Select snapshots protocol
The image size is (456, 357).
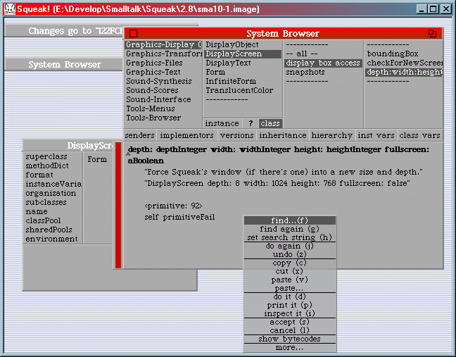pos(323,72)
